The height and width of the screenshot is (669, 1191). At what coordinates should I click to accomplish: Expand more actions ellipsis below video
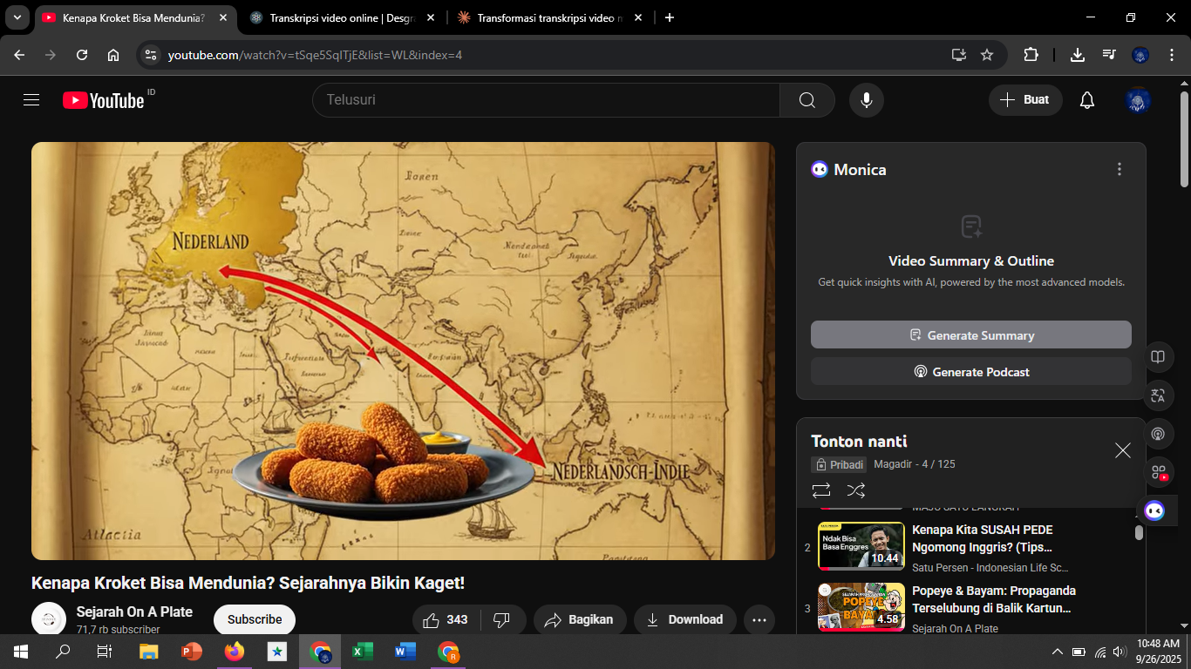coord(759,620)
